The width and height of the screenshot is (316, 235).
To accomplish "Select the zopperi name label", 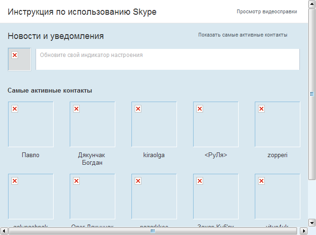I will [x=278, y=155].
